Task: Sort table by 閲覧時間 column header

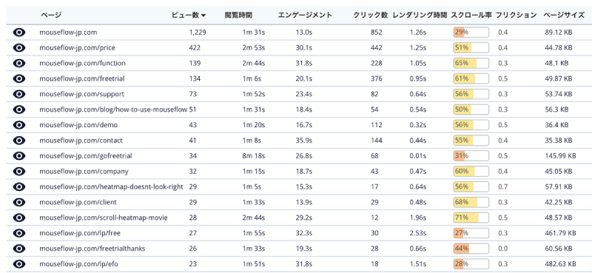Action: pyautogui.click(x=238, y=15)
